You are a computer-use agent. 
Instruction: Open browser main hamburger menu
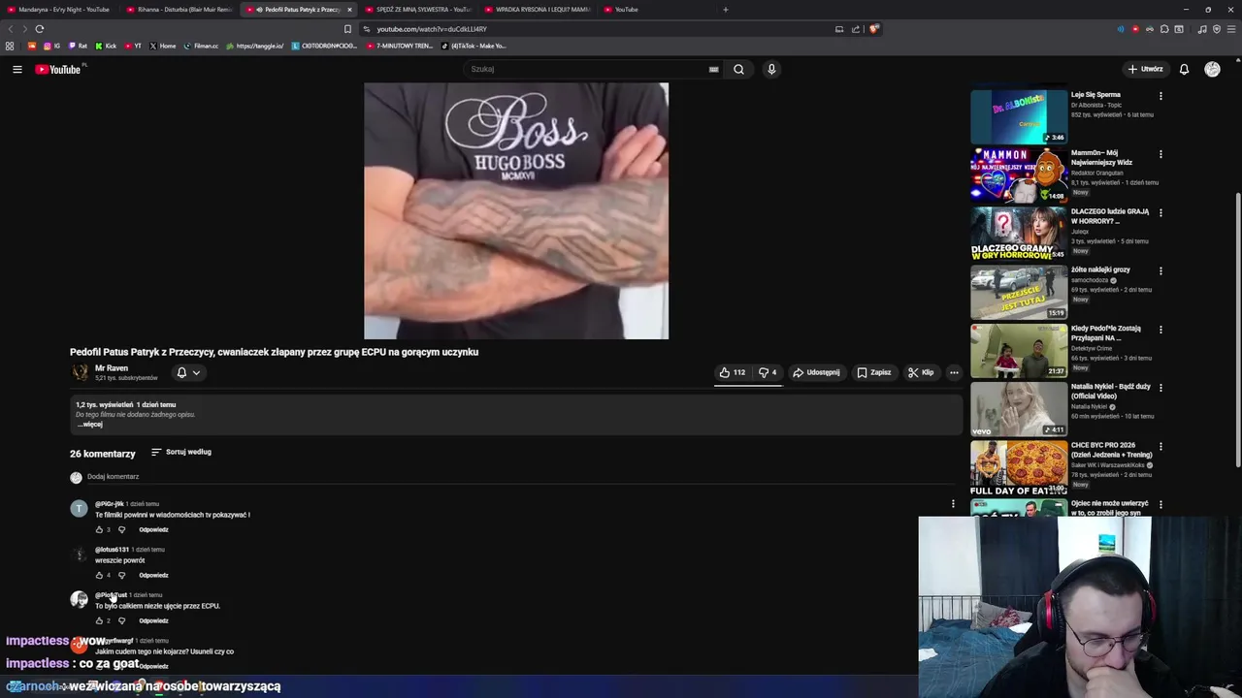(1231, 29)
